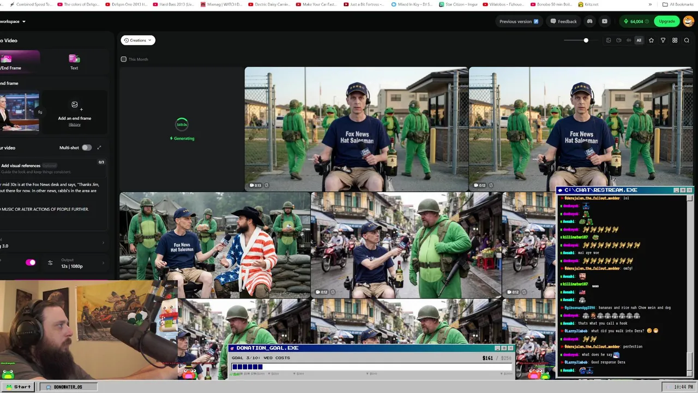Open end frame History link

(75, 124)
